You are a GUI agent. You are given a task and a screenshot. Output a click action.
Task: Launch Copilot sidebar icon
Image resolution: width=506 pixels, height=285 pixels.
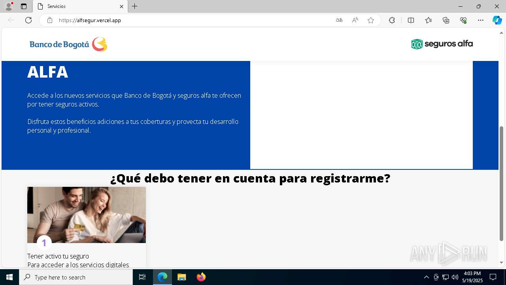click(497, 20)
